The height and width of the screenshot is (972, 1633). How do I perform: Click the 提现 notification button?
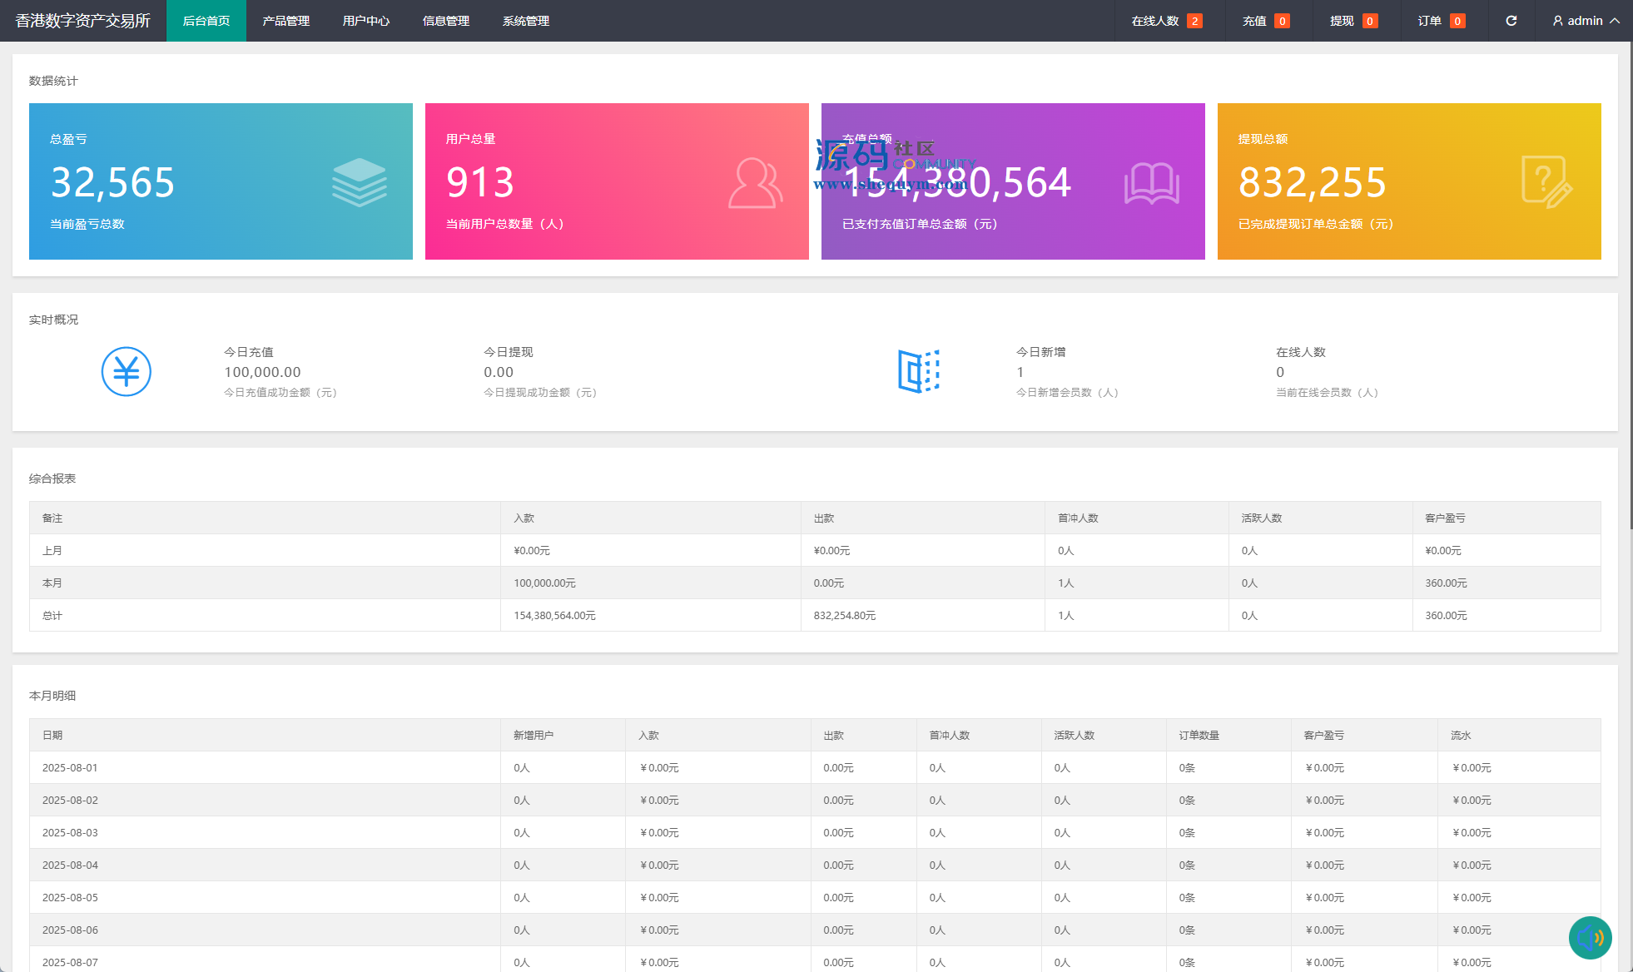[1353, 21]
